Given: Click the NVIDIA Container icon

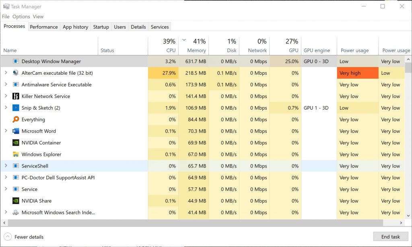Looking at the screenshot, I should point(16,143).
